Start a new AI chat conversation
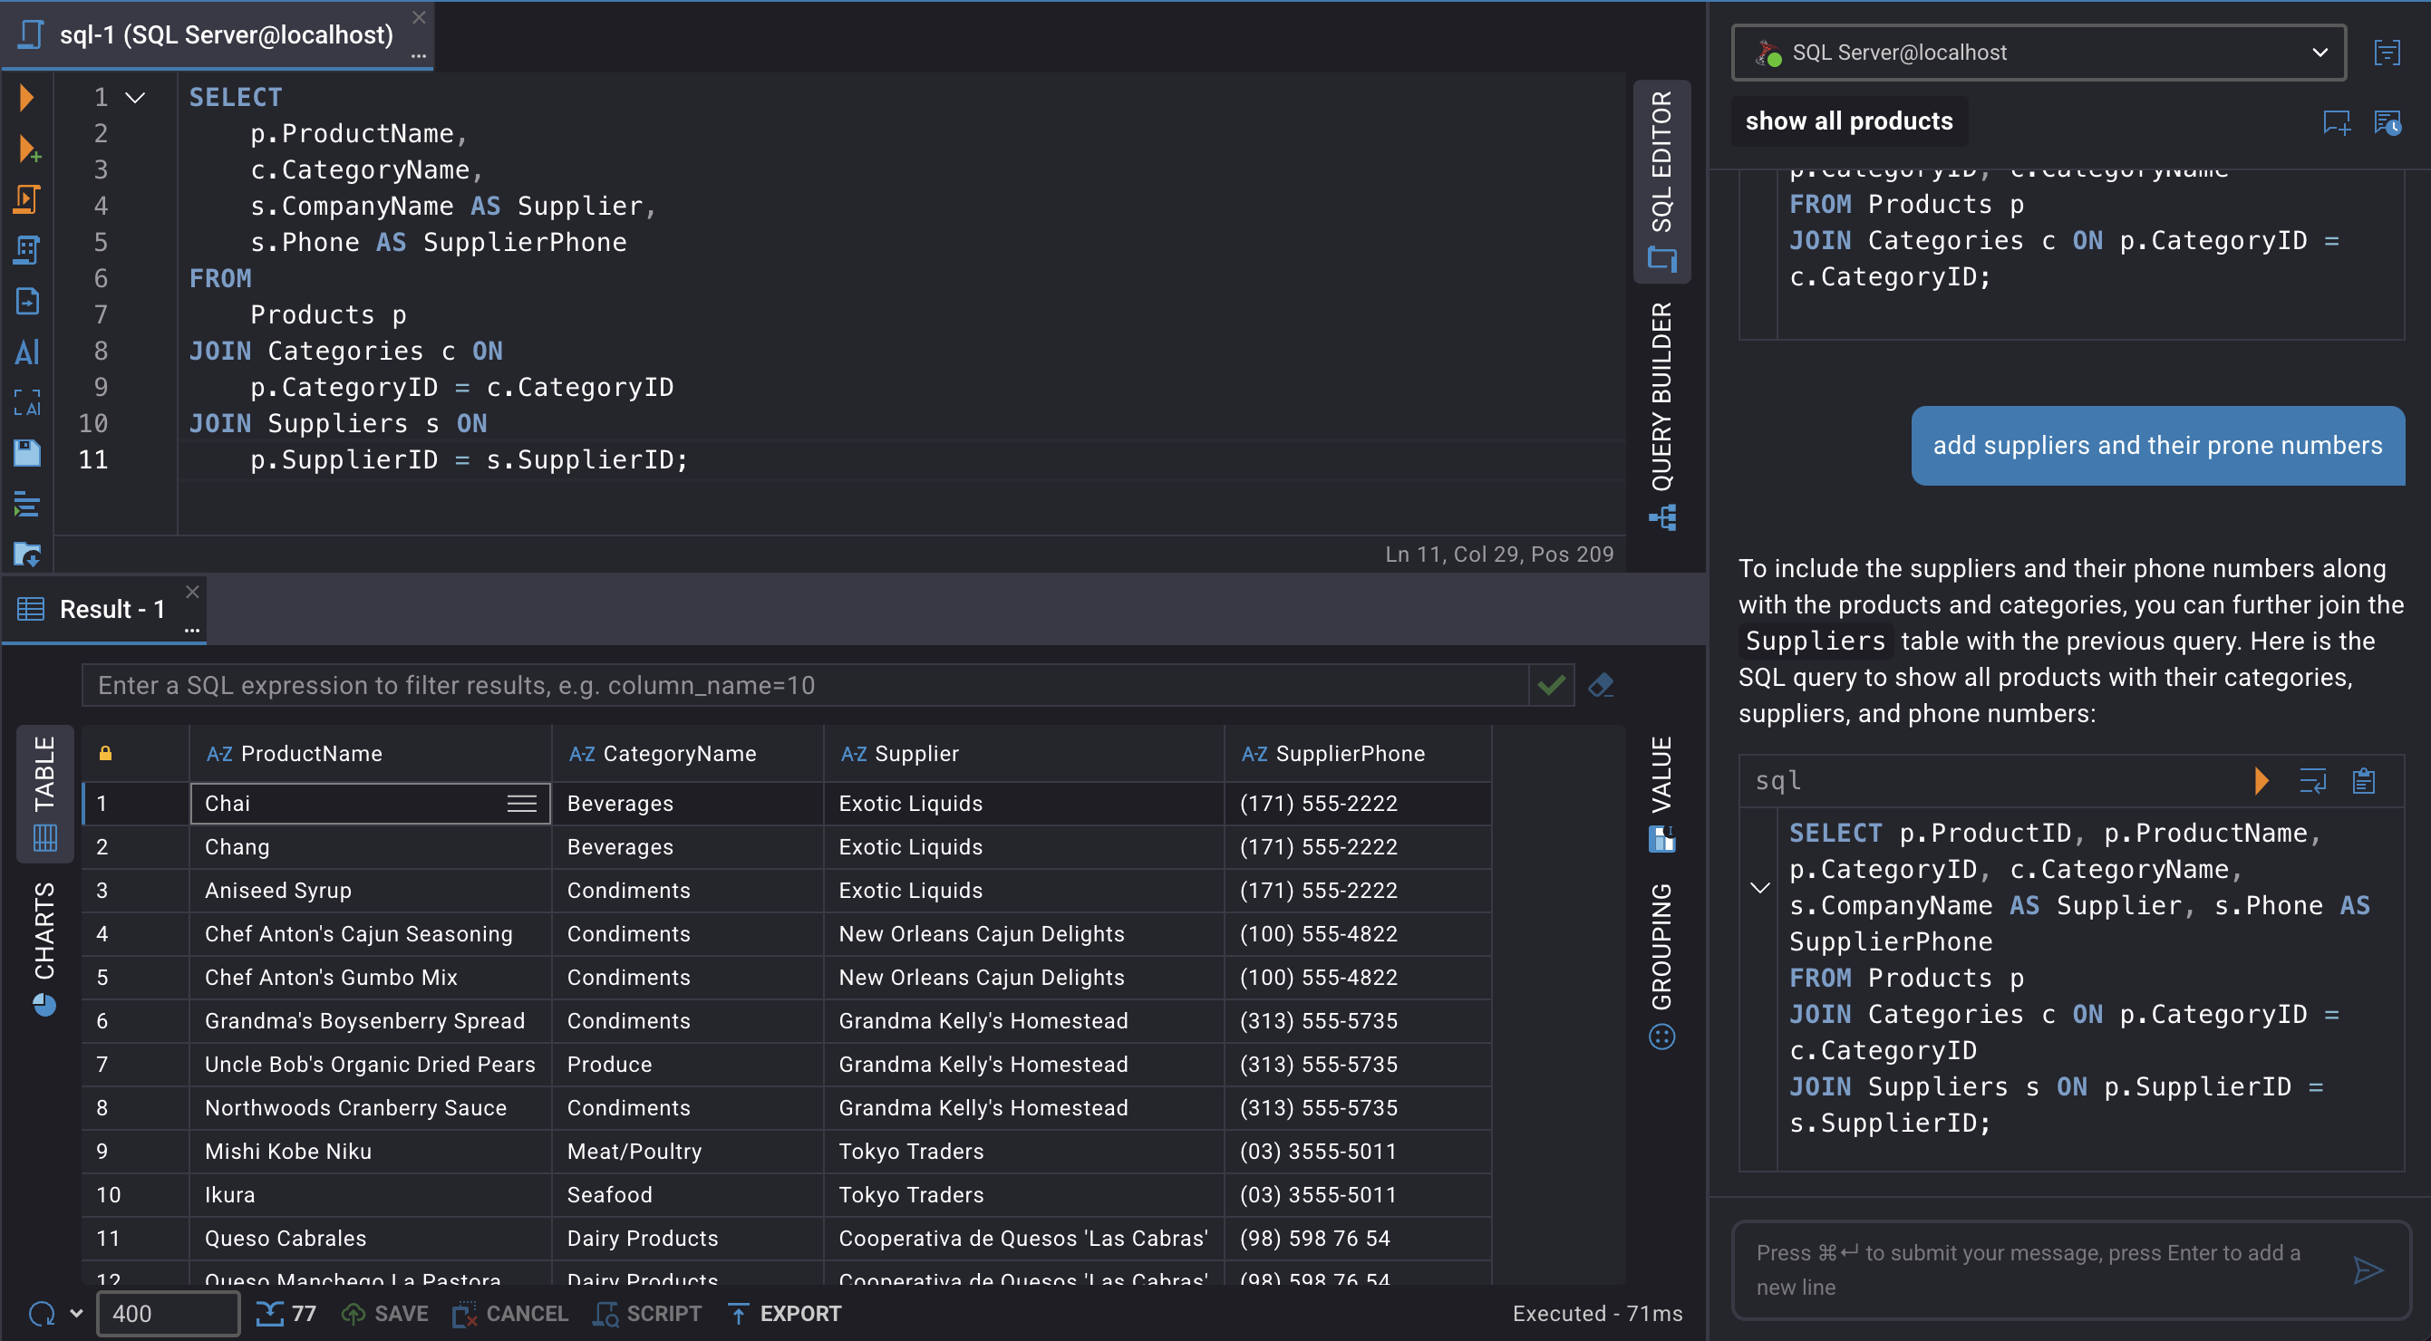The width and height of the screenshot is (2431, 1341). pyautogui.click(x=2337, y=121)
